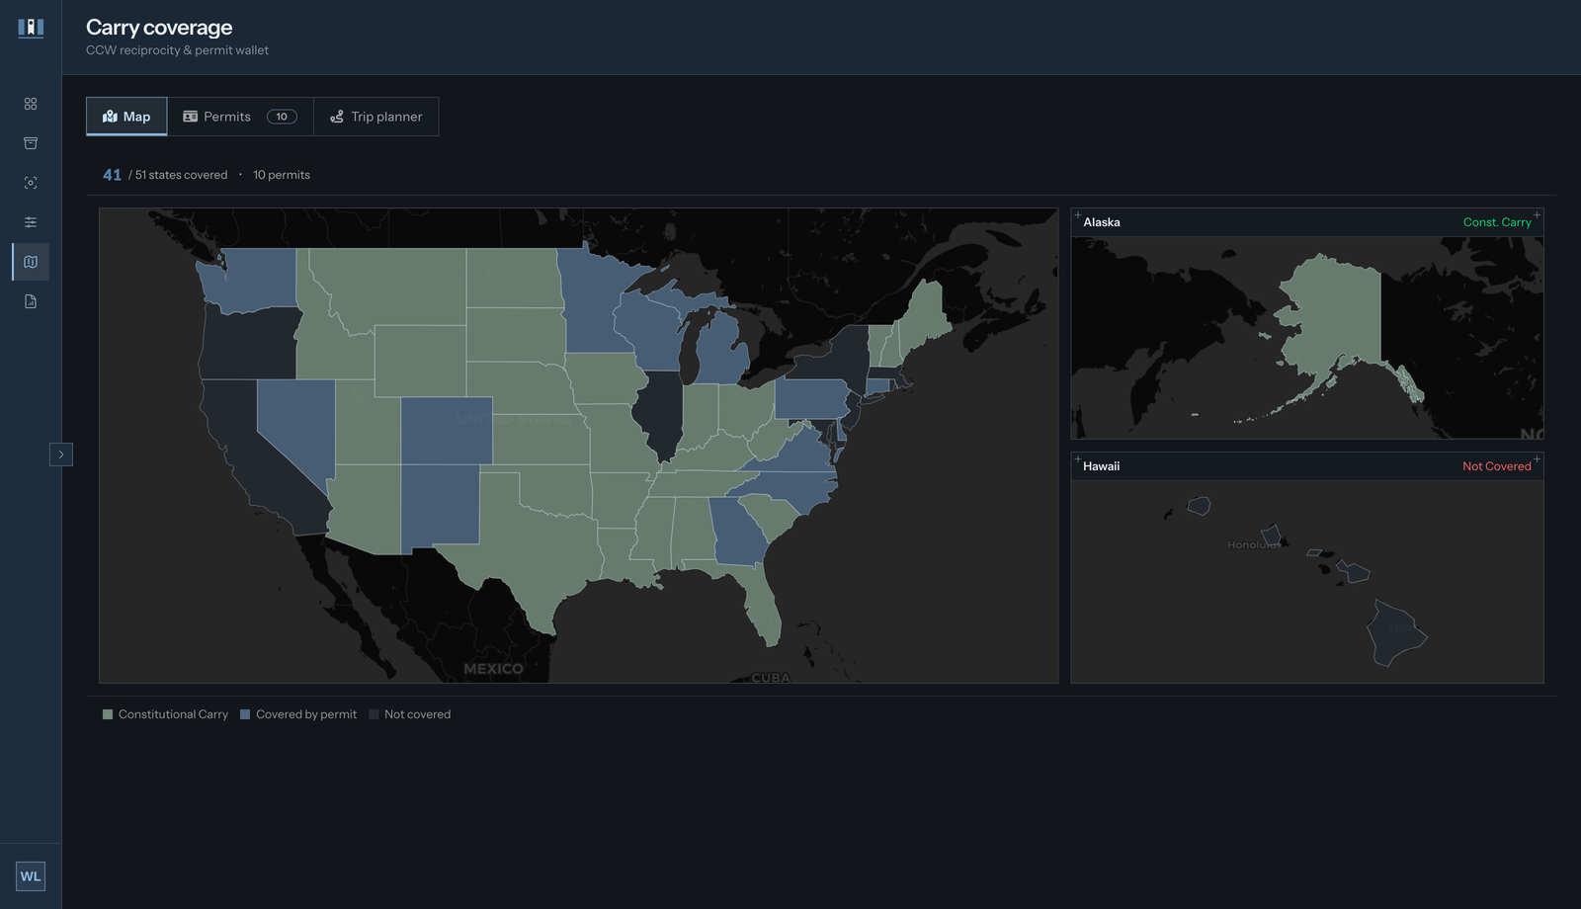
Task: Switch to the Permits tab
Action: pos(240,117)
